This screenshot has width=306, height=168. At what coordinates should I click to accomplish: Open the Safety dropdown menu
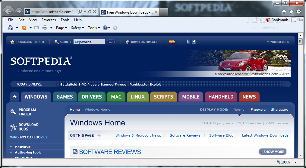pos(78,28)
